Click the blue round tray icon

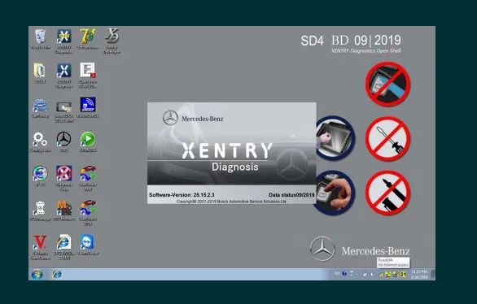(344, 274)
